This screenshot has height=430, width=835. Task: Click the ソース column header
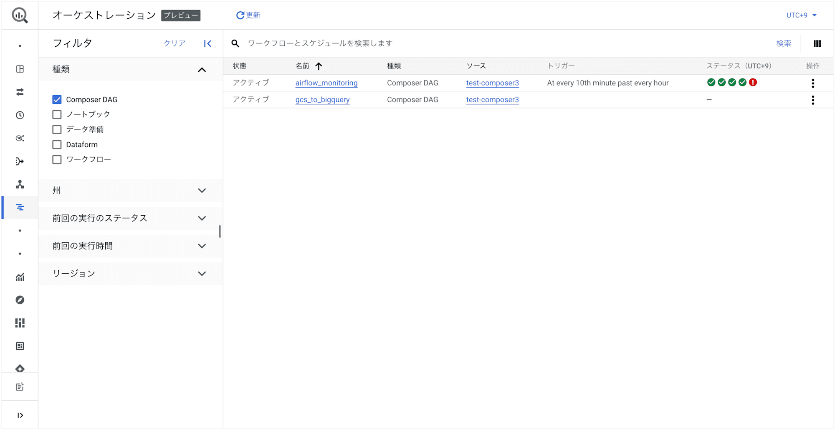(x=476, y=66)
